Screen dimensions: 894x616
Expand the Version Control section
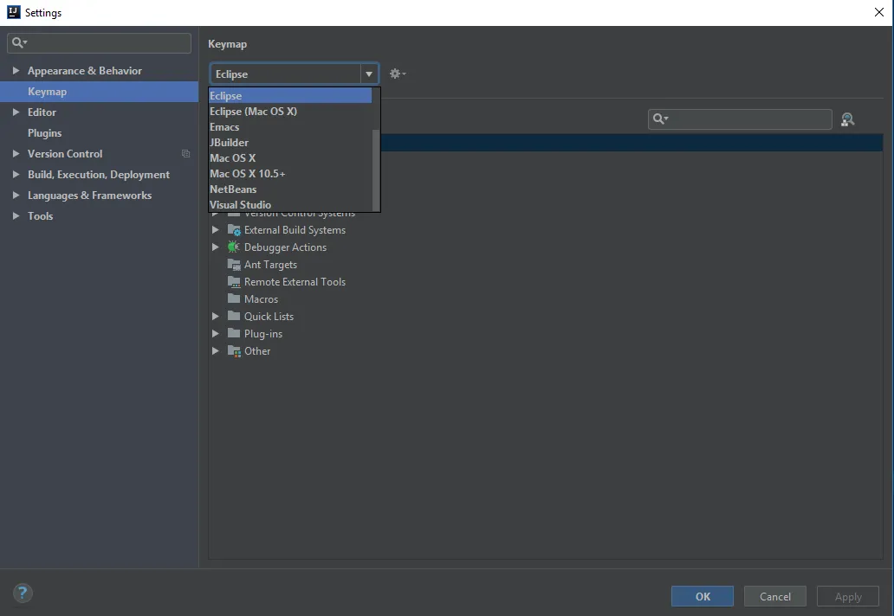click(x=16, y=154)
